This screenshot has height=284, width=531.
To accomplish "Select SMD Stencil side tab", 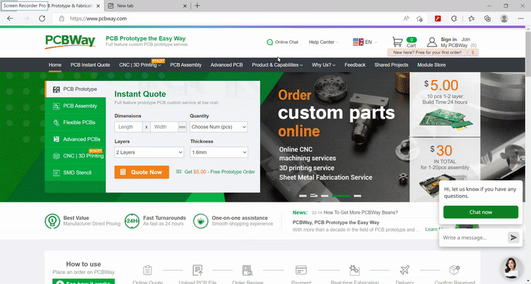I will pyautogui.click(x=75, y=173).
